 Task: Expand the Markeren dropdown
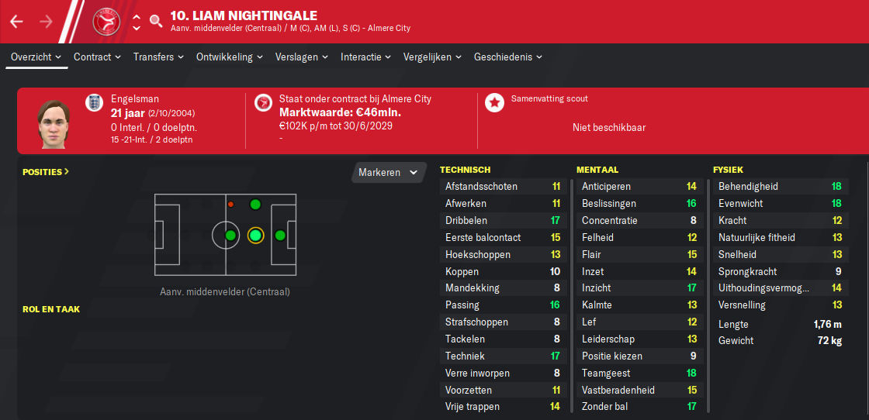tap(389, 172)
